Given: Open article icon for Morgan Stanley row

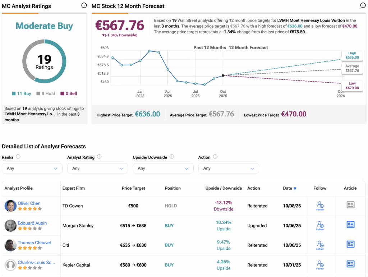Looking at the screenshot, I should [x=350, y=225].
